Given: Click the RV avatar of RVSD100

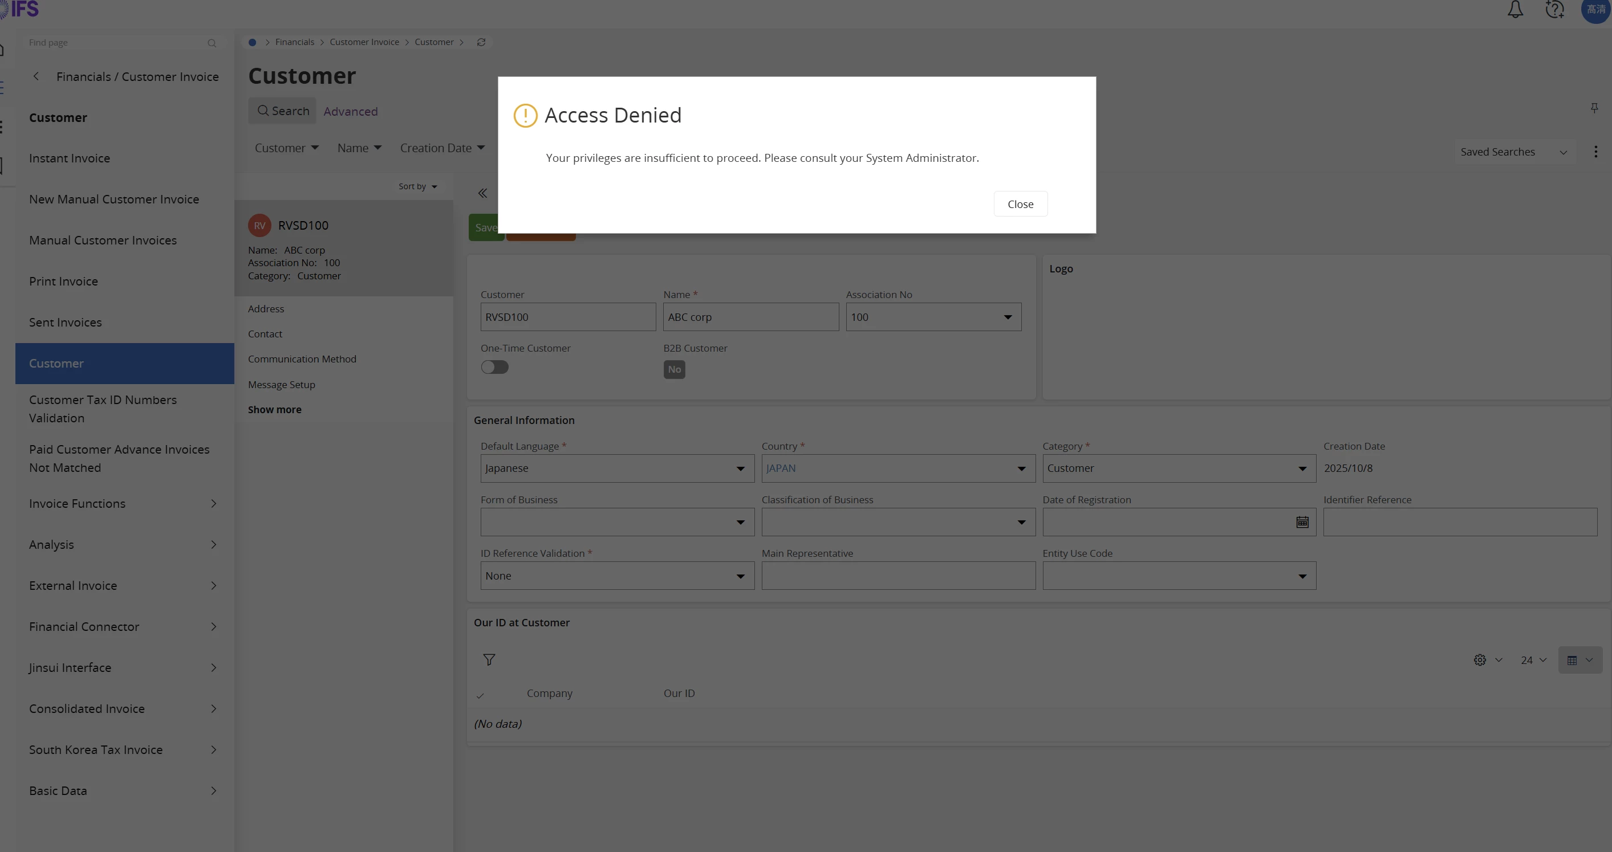Looking at the screenshot, I should [259, 226].
